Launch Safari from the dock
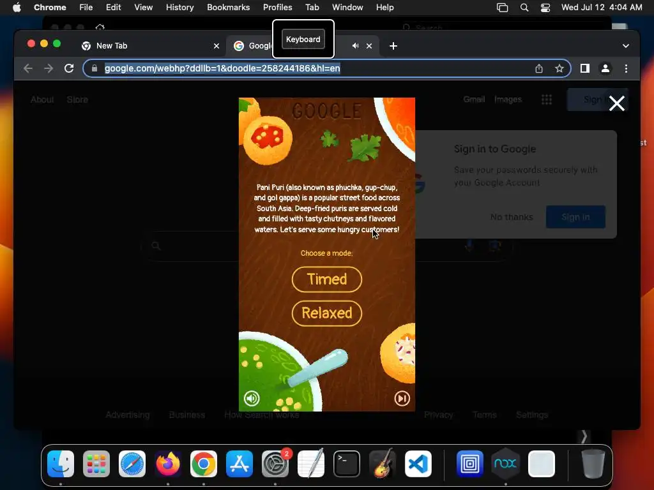654x490 pixels. (132, 464)
